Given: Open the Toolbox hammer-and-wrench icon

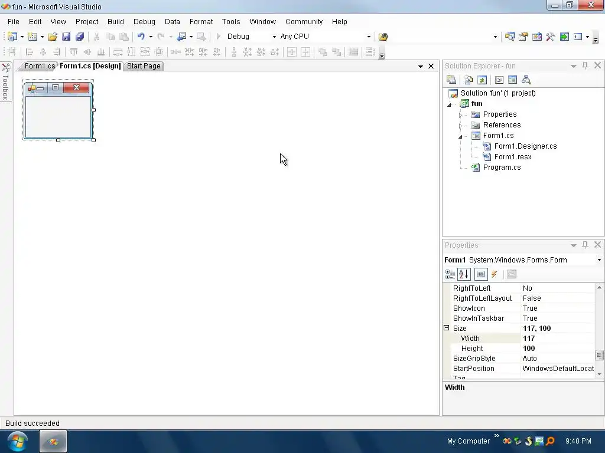Looking at the screenshot, I should (x=551, y=37).
